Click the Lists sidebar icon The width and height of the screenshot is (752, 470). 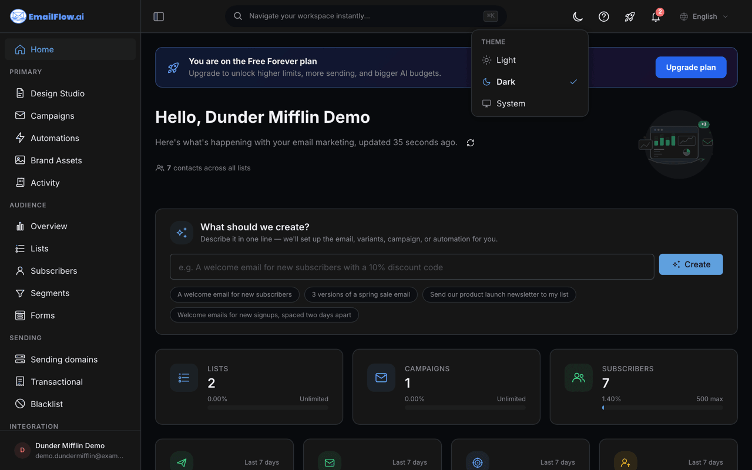[x=20, y=249]
